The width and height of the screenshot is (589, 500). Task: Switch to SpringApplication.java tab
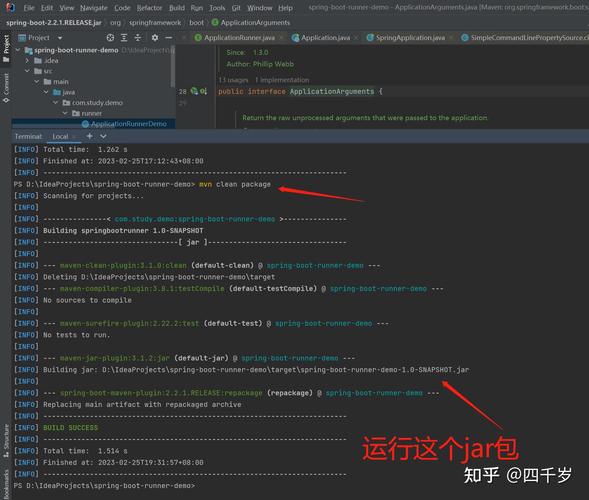[410, 38]
